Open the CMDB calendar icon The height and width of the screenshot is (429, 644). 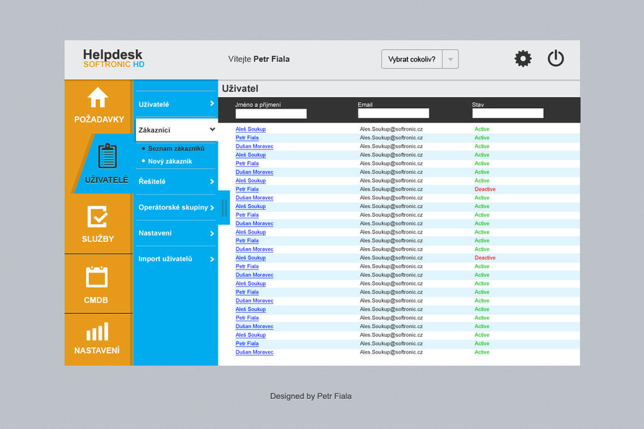coord(97,277)
